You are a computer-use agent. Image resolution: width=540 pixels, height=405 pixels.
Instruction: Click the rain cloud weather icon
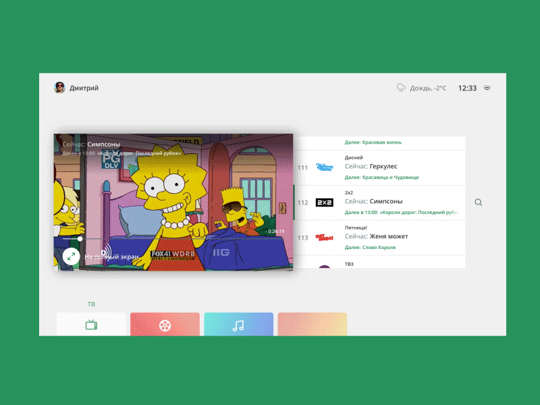(x=401, y=88)
